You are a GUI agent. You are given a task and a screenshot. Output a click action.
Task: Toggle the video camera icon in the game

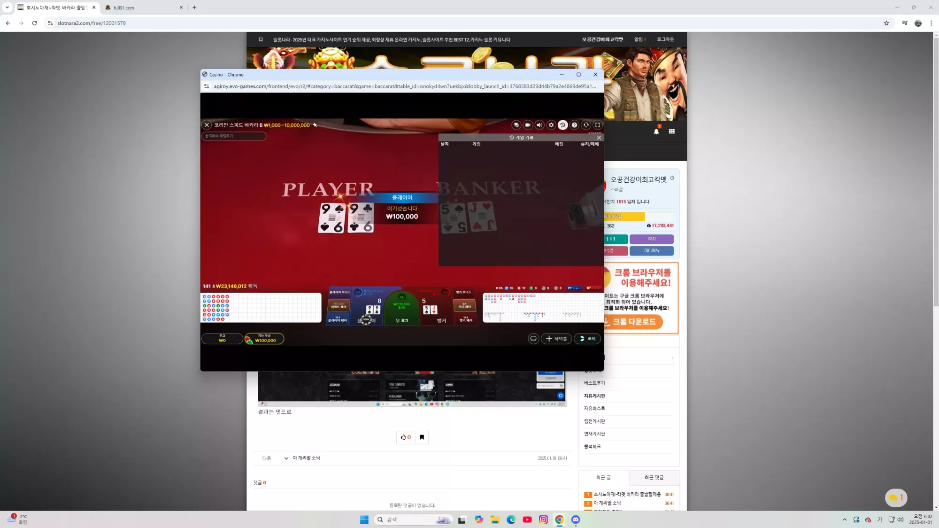pyautogui.click(x=528, y=125)
